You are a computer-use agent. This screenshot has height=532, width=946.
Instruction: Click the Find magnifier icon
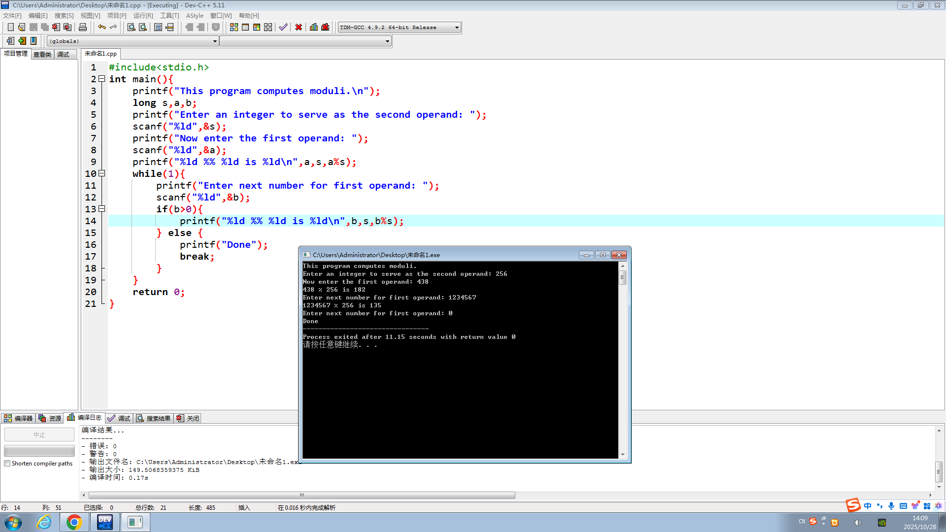coord(131,27)
